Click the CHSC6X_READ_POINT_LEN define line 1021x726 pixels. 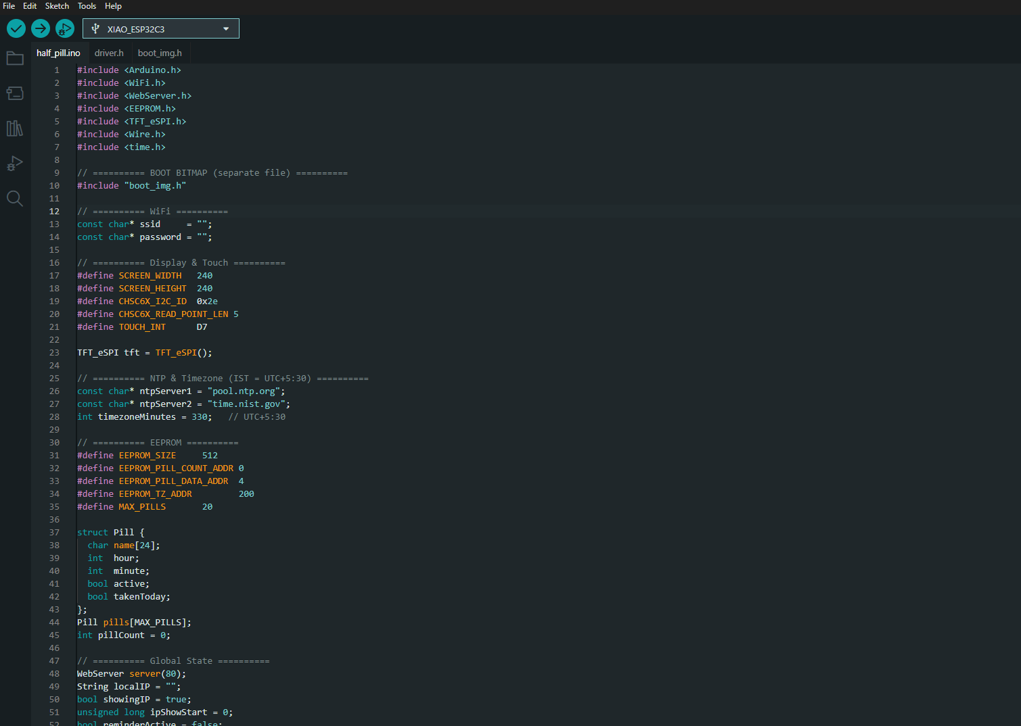click(158, 314)
